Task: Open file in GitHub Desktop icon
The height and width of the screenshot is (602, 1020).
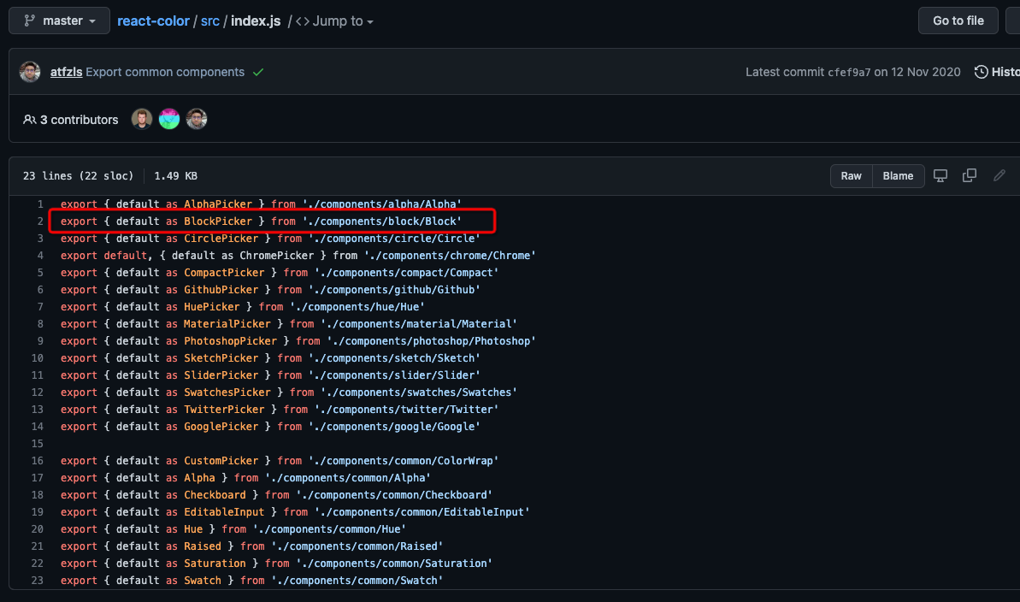Action: (940, 175)
